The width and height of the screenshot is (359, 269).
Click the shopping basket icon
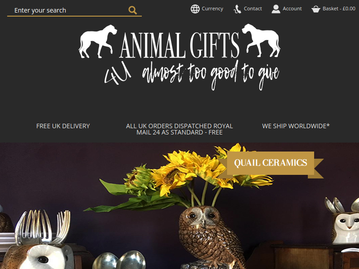tap(316, 9)
